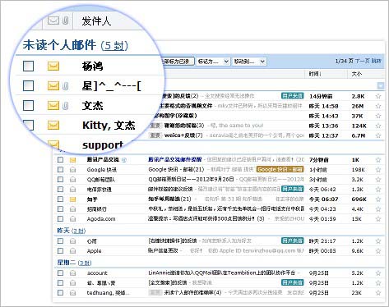
Task: Click the magnified paperclip icon beside 文杰
Action: [x=65, y=105]
